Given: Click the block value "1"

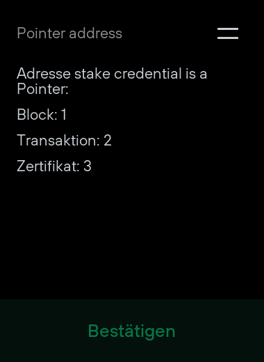Looking at the screenshot, I should coord(64,114).
